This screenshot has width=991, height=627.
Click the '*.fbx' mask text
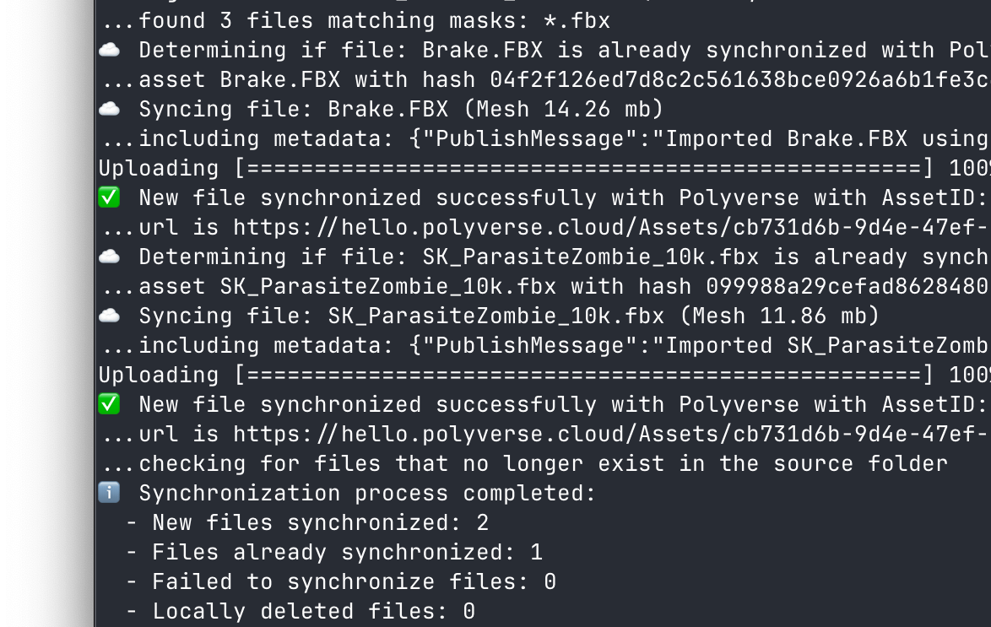[577, 21]
